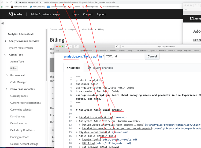Open the Sports bookmarks dropdown
The width and height of the screenshot is (201, 148).
tap(154, 51)
